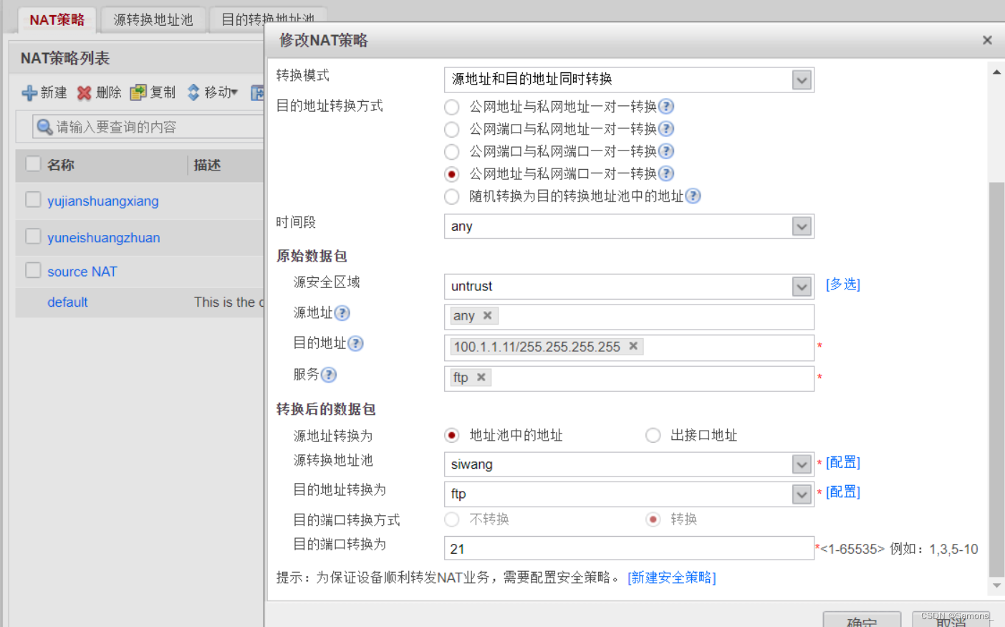The width and height of the screenshot is (1005, 627).
Task: Focus the 目的端口转换为 input field
Action: (x=629, y=548)
